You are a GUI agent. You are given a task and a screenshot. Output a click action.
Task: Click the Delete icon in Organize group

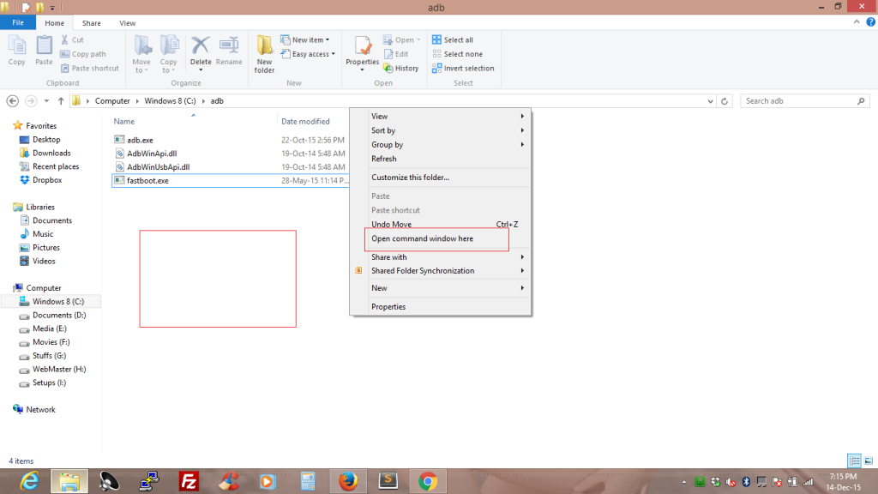coord(201,51)
